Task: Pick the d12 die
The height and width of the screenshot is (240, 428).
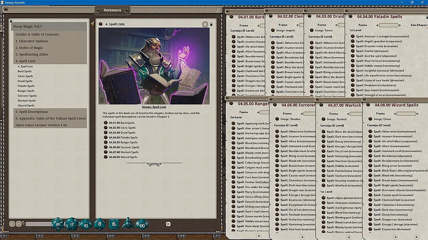Action: click(72, 224)
